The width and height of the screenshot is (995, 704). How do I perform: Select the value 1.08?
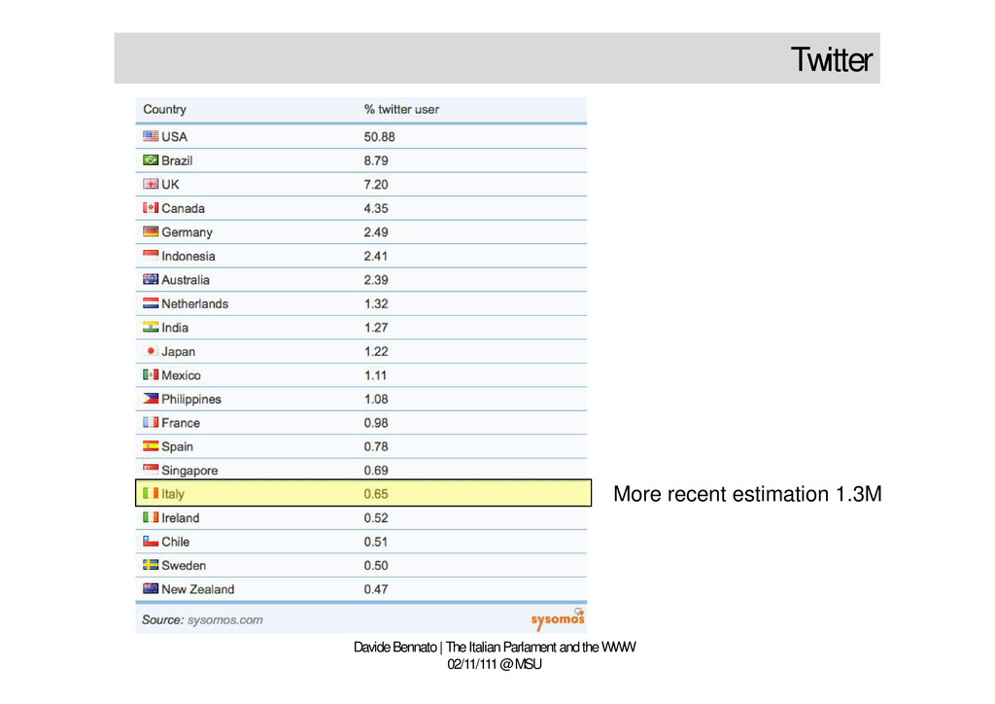point(376,399)
